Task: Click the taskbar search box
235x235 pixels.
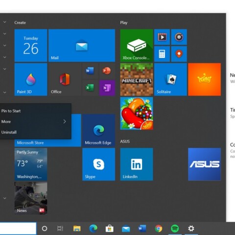Action: [x=18, y=229]
